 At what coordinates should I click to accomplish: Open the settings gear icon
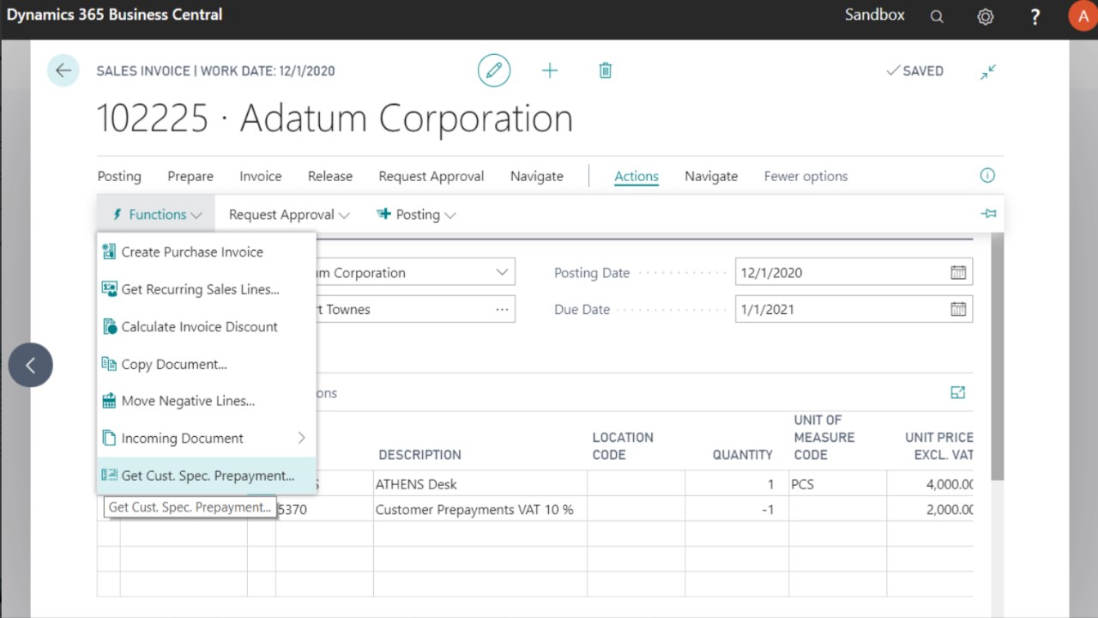(986, 16)
